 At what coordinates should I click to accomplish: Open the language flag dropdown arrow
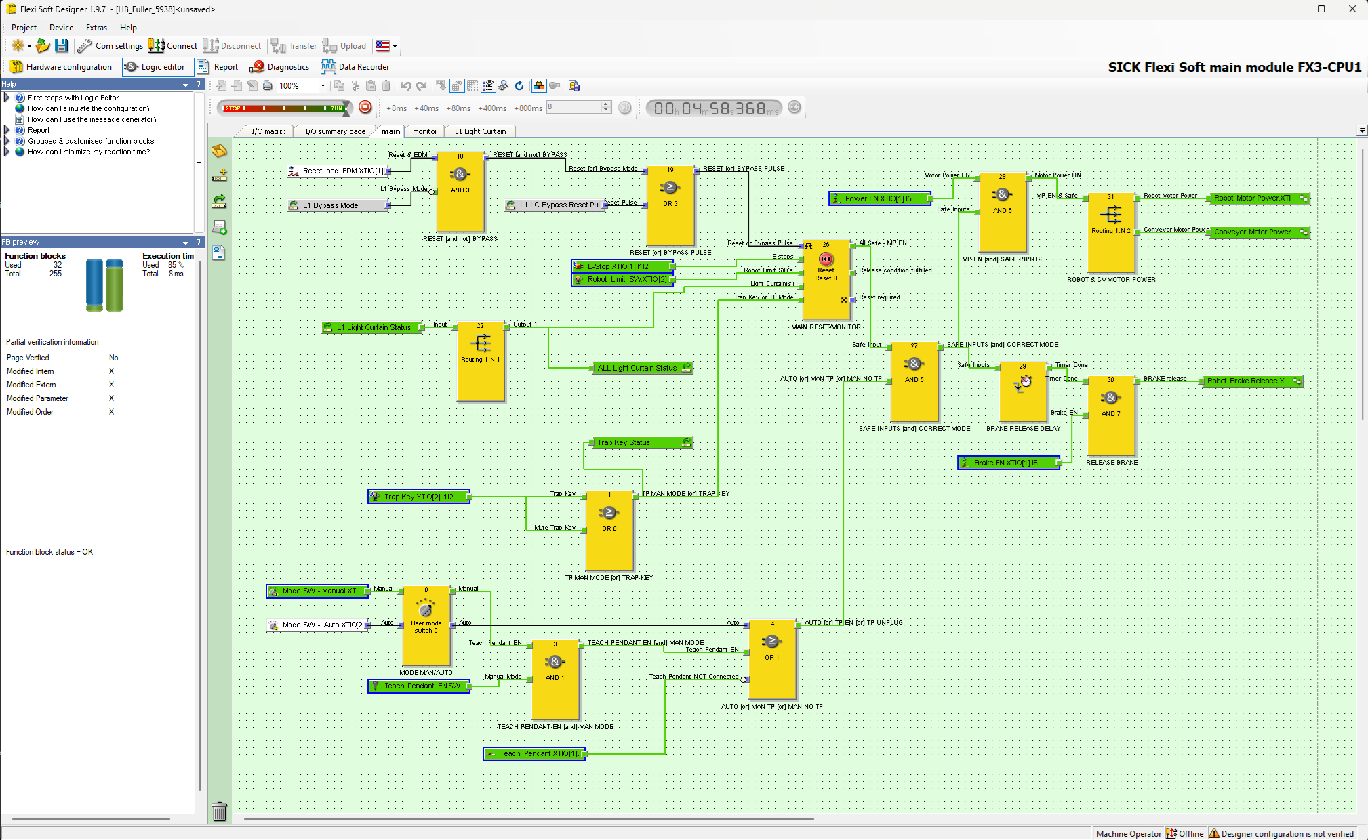[395, 47]
